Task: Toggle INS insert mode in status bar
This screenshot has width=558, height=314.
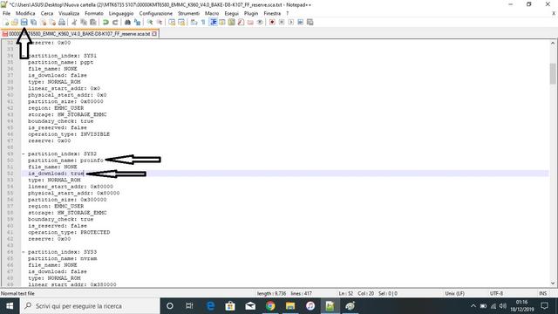Action: point(542,293)
